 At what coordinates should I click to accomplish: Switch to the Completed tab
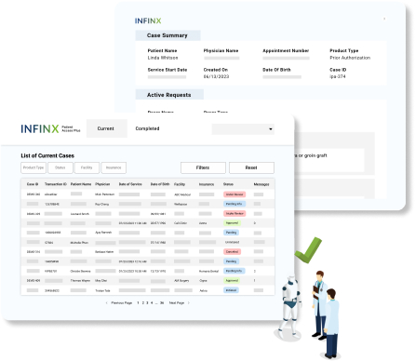(147, 128)
